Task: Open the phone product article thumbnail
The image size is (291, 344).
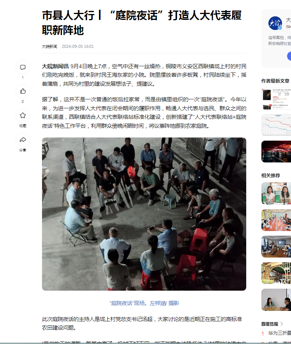Action: point(276,99)
